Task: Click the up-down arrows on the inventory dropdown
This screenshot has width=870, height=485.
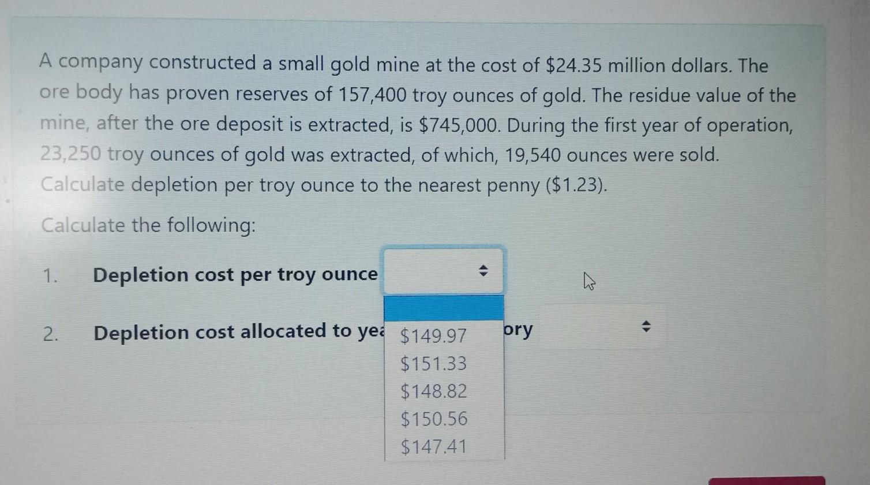Action: click(x=646, y=326)
